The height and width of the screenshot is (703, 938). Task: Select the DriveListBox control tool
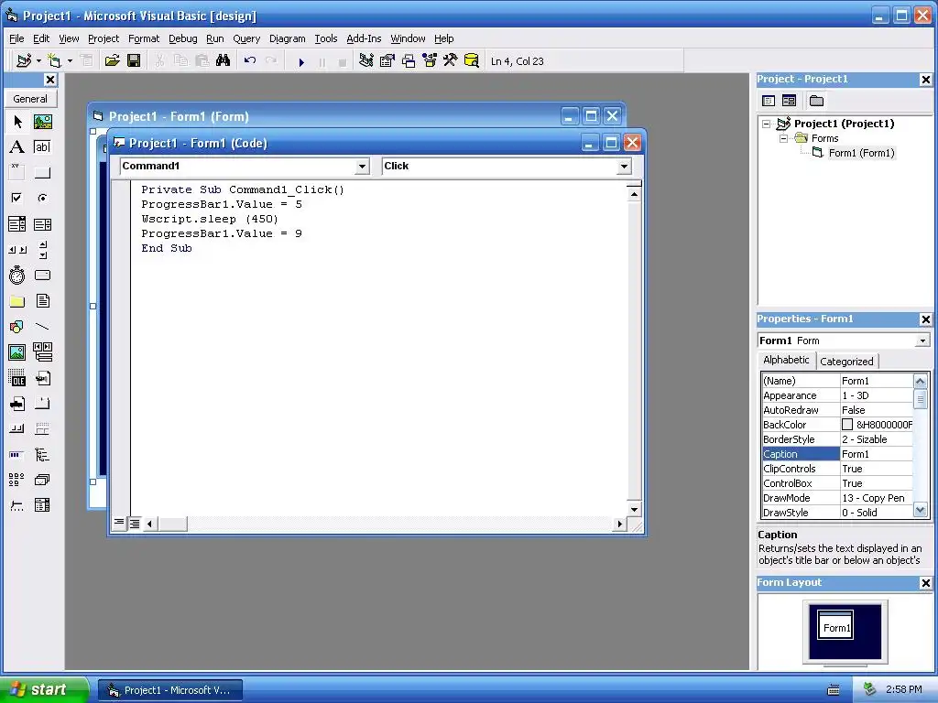coord(42,275)
